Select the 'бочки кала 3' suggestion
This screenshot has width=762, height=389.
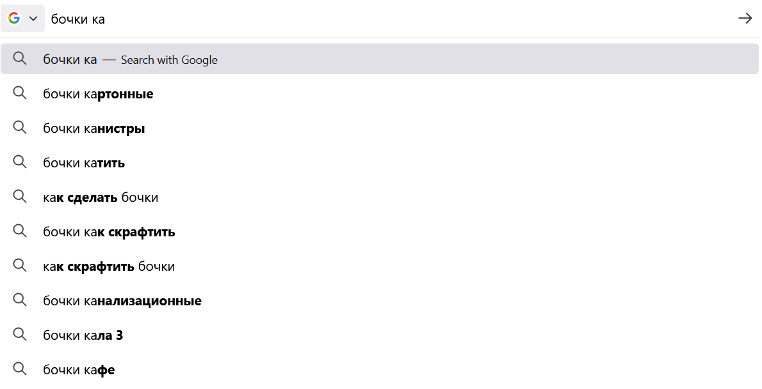click(x=83, y=335)
